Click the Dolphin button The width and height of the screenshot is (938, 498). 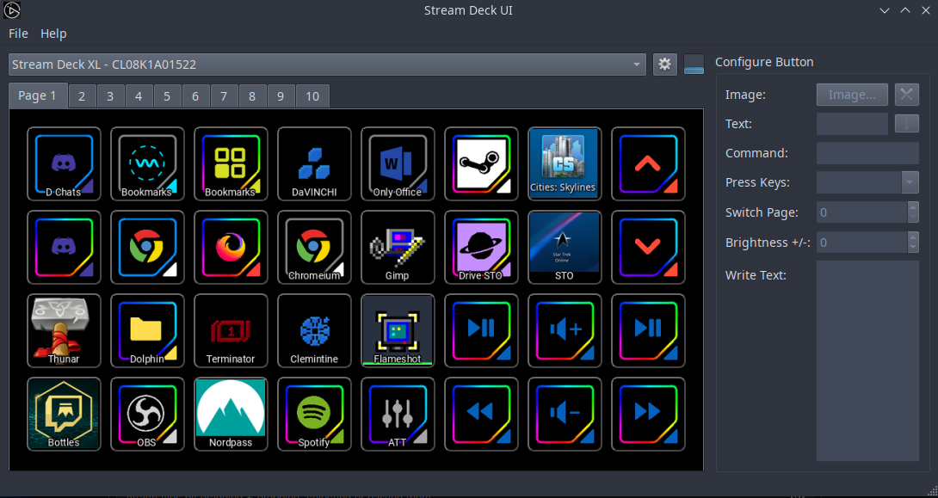pyautogui.click(x=147, y=330)
